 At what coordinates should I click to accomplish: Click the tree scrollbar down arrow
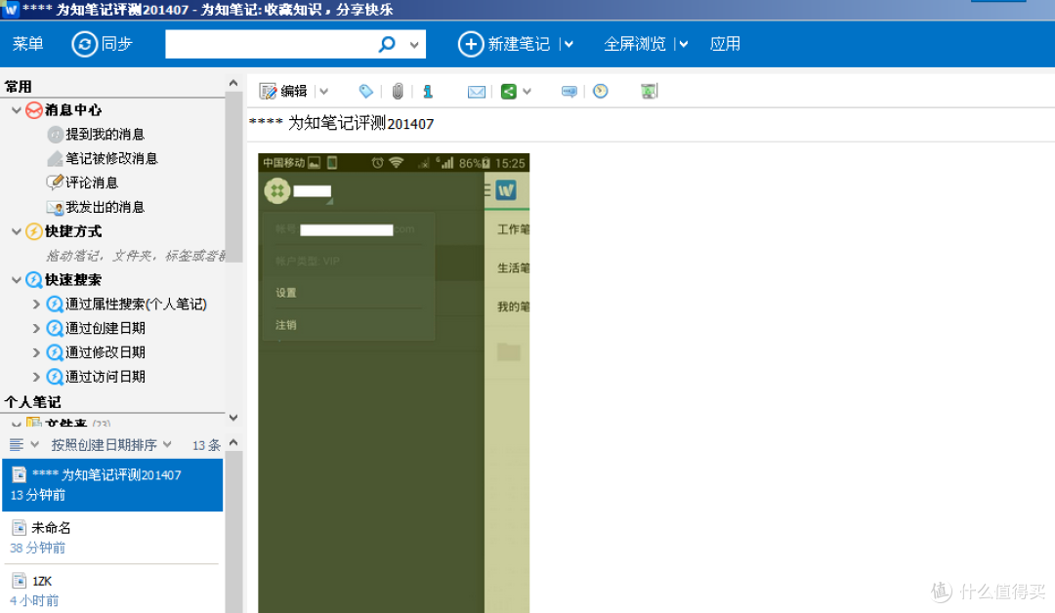pos(233,418)
